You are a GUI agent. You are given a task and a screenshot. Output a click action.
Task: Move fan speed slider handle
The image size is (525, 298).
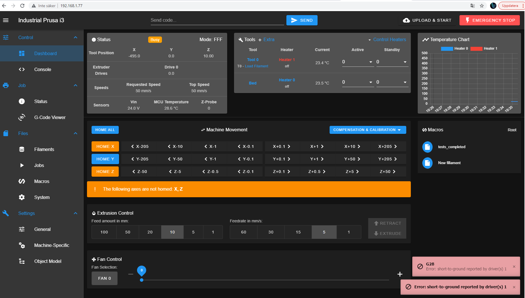click(142, 280)
